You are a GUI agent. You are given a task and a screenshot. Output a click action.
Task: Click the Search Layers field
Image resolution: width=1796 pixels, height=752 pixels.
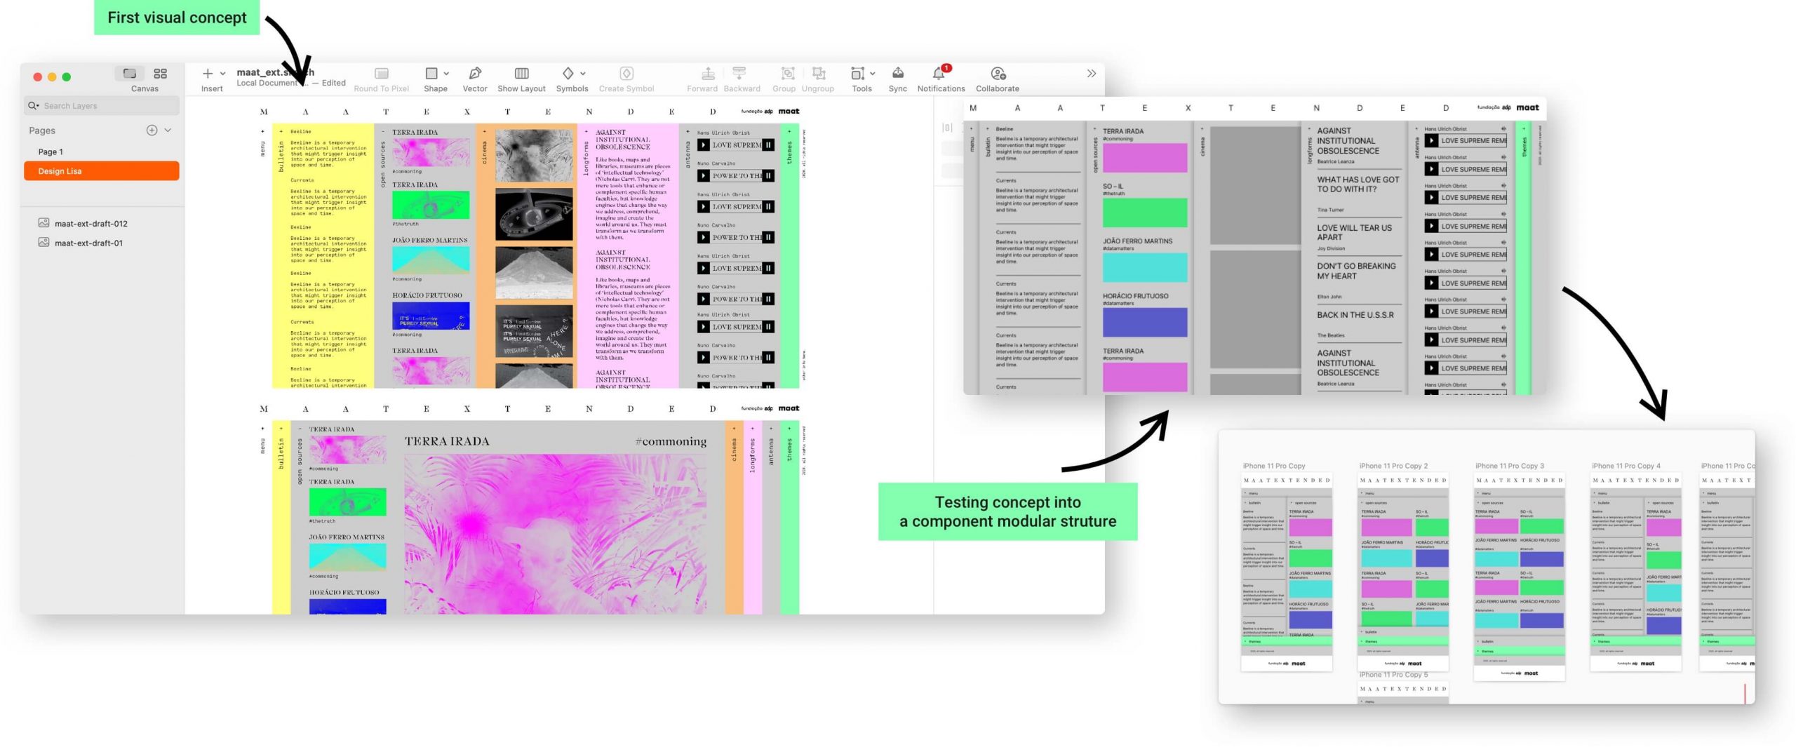105,106
